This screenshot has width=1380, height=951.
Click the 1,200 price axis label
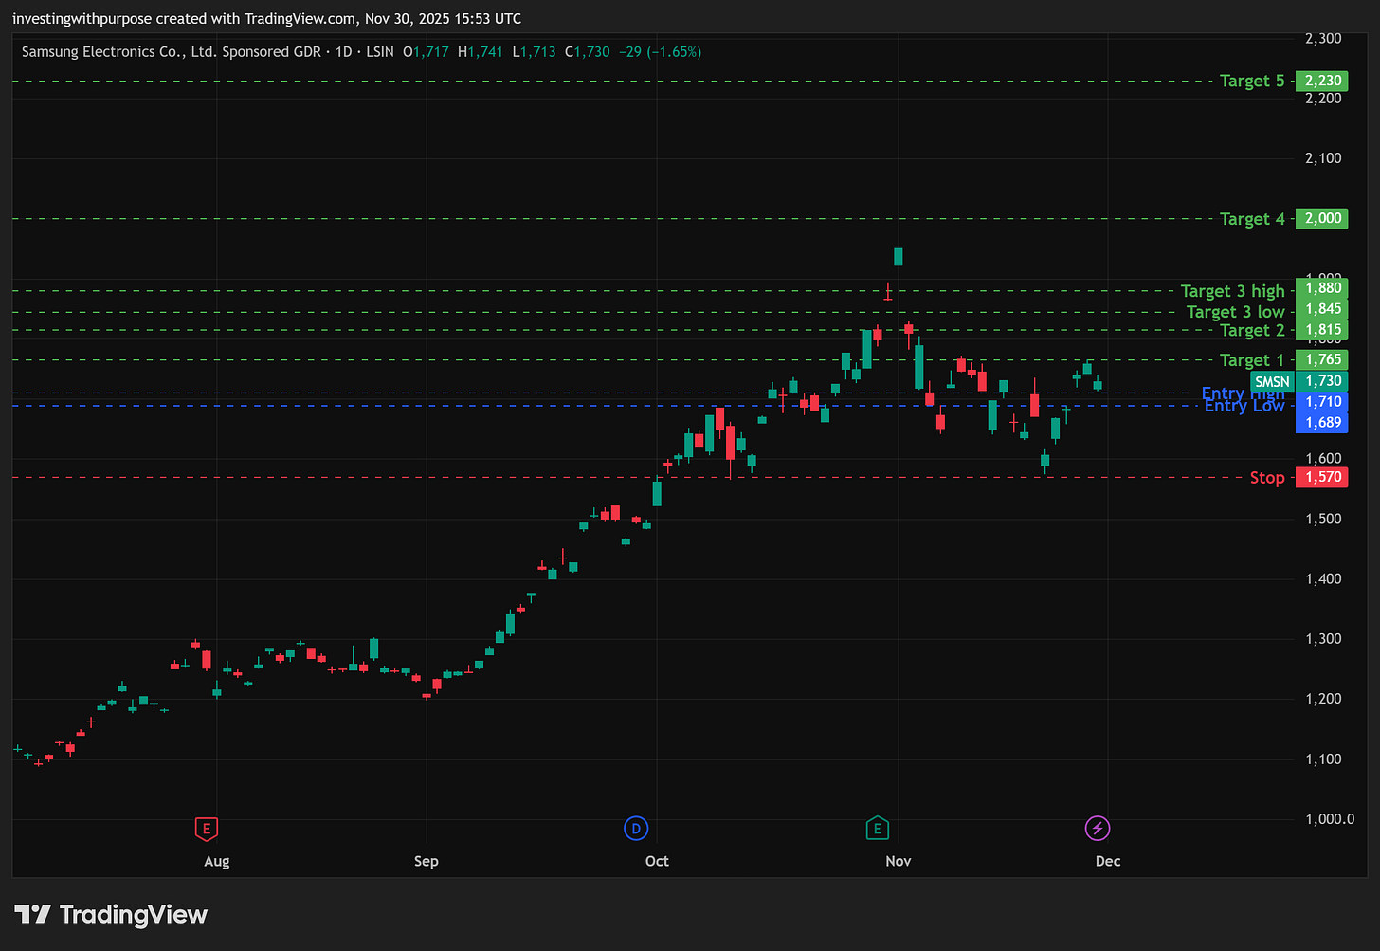point(1323,699)
